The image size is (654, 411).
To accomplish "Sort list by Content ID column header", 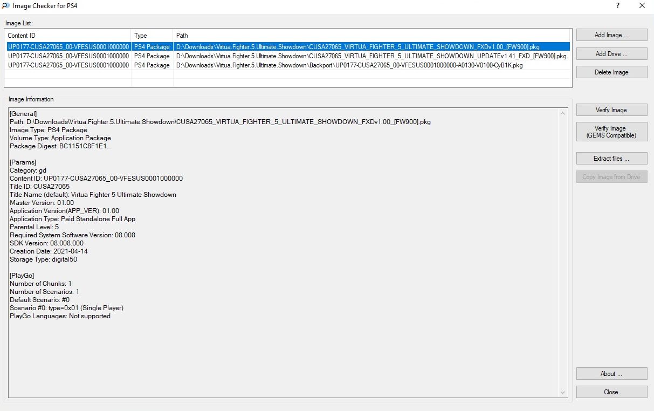I will 68,36.
